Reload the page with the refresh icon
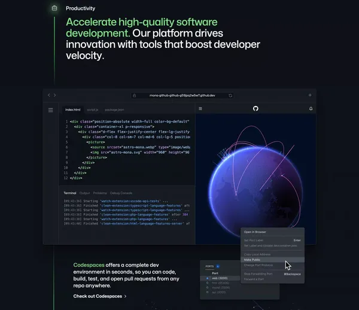The width and height of the screenshot is (359, 310). coord(230,96)
